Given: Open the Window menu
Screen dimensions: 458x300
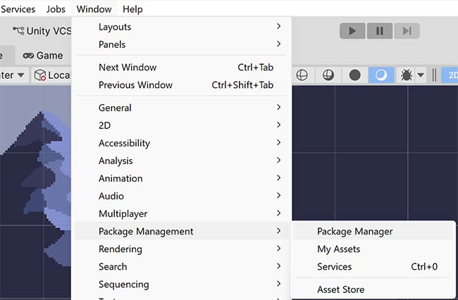Looking at the screenshot, I should click(x=94, y=9).
